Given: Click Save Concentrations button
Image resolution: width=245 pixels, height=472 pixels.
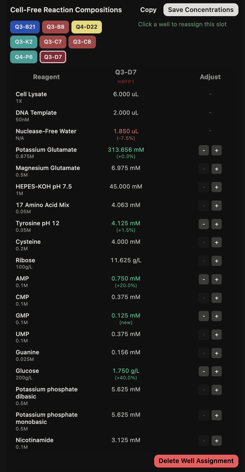Looking at the screenshot, I should tap(201, 10).
